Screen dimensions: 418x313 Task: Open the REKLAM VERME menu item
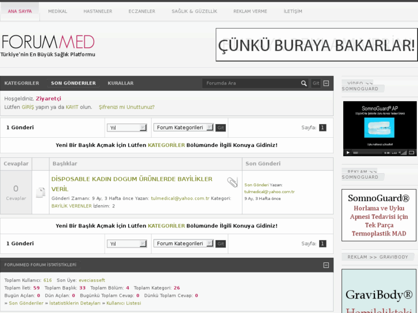250,11
